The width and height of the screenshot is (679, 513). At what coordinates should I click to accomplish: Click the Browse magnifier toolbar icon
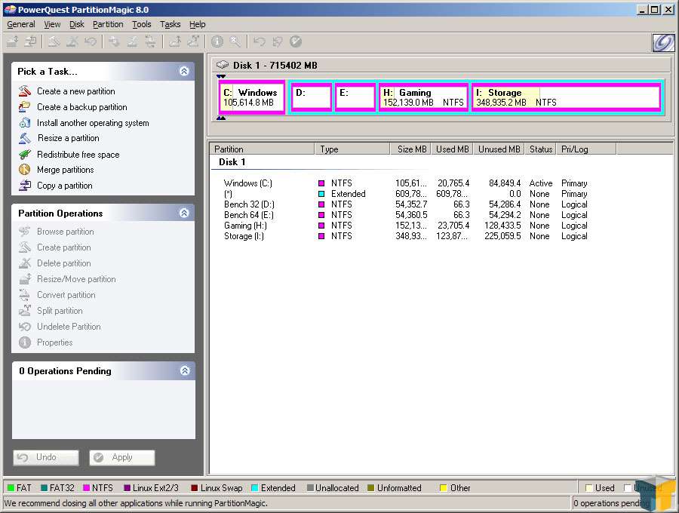click(235, 41)
